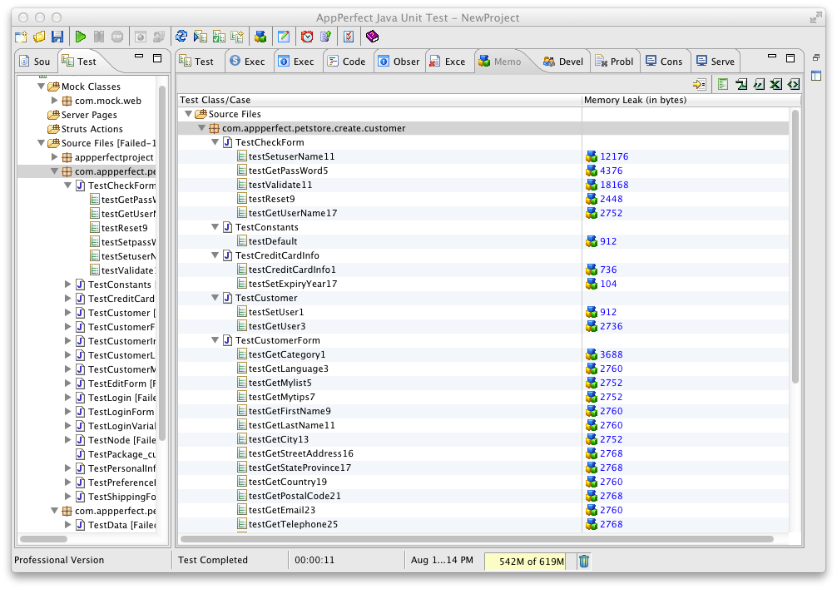Open the Exec tab with the S icon
Viewport: 837px width, 589px height.
(x=247, y=62)
